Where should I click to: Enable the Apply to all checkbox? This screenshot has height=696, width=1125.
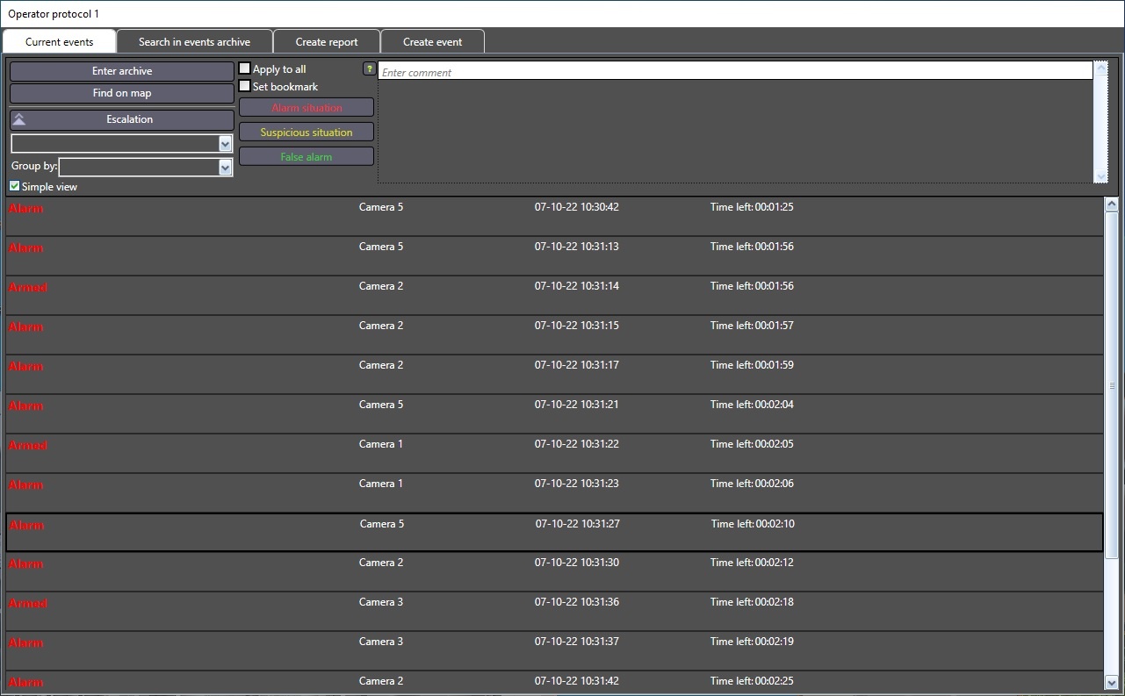tap(245, 68)
